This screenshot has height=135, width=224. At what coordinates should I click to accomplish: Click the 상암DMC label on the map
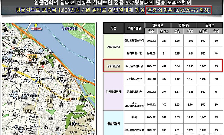tap(37, 29)
